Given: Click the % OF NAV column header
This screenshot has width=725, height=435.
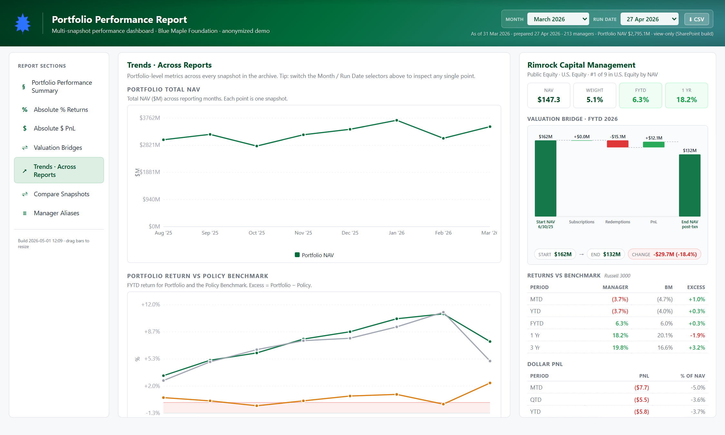Looking at the screenshot, I should coord(692,376).
